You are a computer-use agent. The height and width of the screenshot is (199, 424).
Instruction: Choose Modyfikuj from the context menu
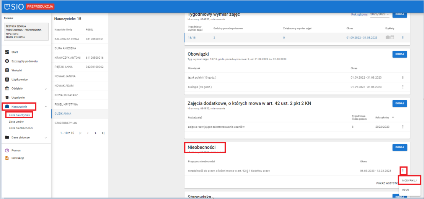[409, 180]
